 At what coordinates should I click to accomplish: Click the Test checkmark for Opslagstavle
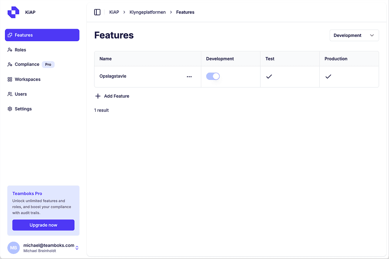tap(269, 77)
